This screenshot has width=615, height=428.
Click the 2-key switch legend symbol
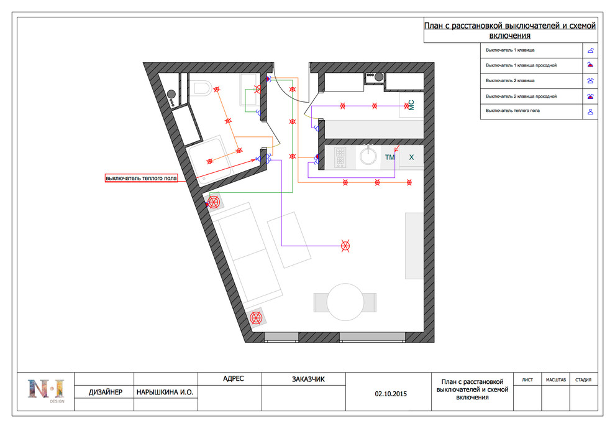pyautogui.click(x=591, y=81)
